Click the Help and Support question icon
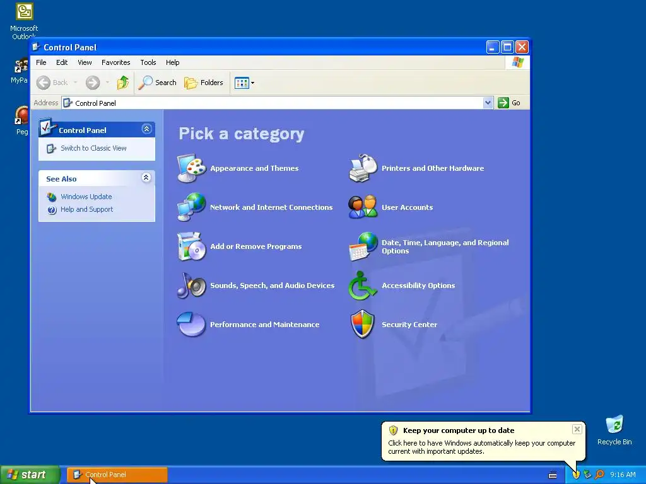 52,210
